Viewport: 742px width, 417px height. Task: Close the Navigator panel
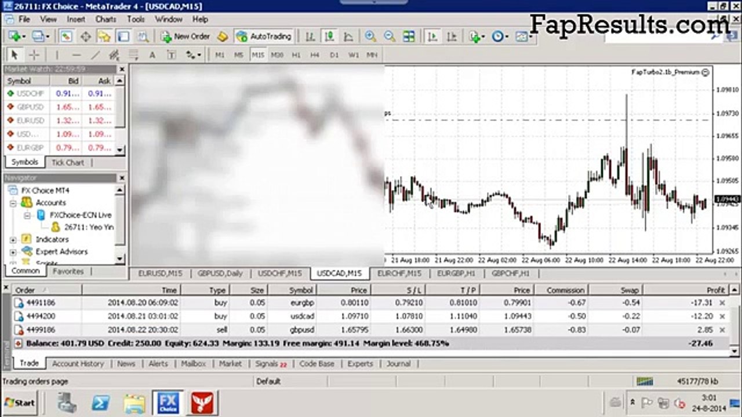[x=121, y=178]
